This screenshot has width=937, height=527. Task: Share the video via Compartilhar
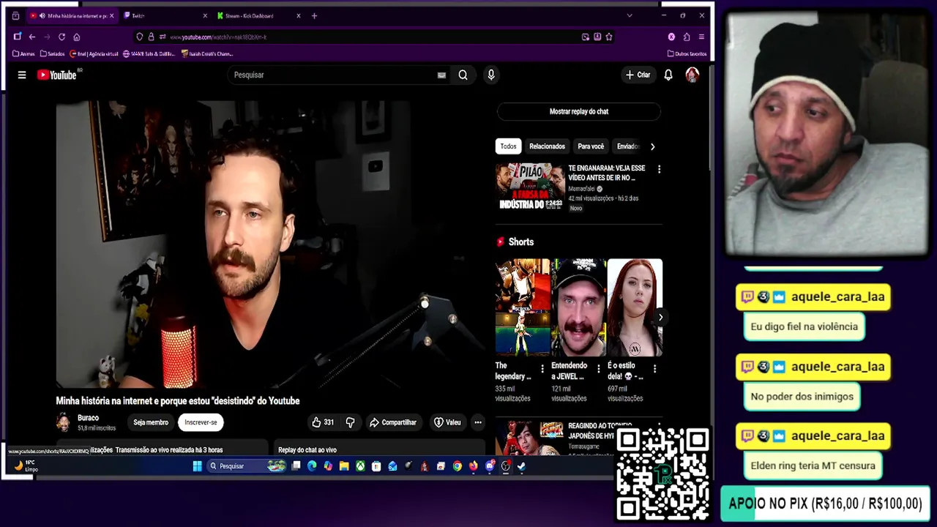[393, 422]
